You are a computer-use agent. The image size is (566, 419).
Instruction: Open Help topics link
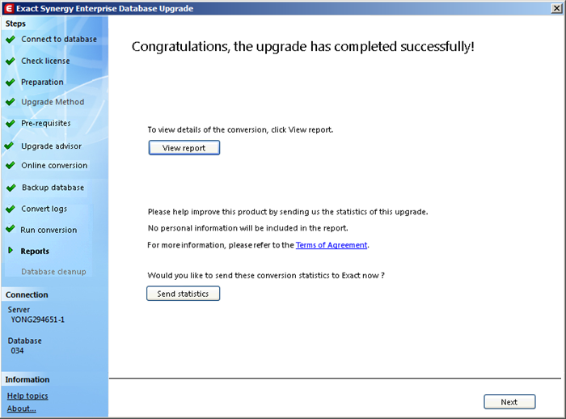(27, 396)
